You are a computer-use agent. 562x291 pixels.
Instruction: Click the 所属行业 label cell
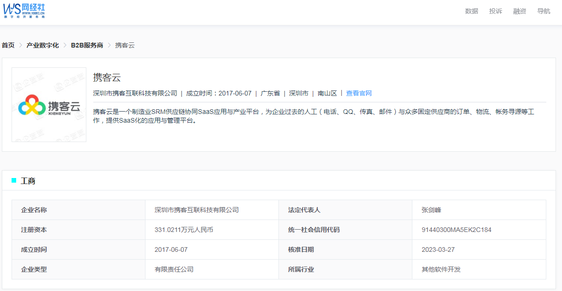pyautogui.click(x=345, y=269)
